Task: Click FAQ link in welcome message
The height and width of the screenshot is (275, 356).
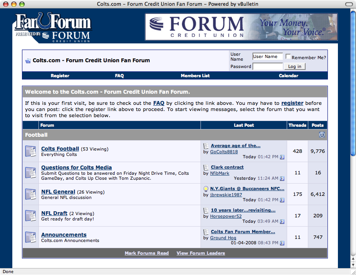Action: coord(159,103)
